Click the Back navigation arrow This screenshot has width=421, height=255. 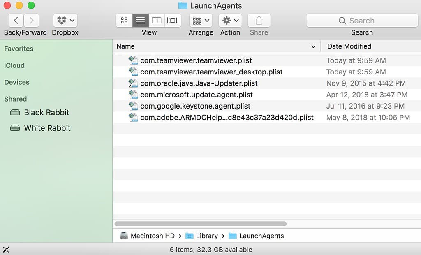point(15,20)
